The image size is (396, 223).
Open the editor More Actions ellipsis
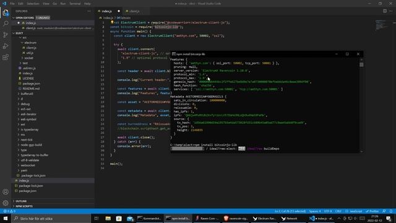391,11
